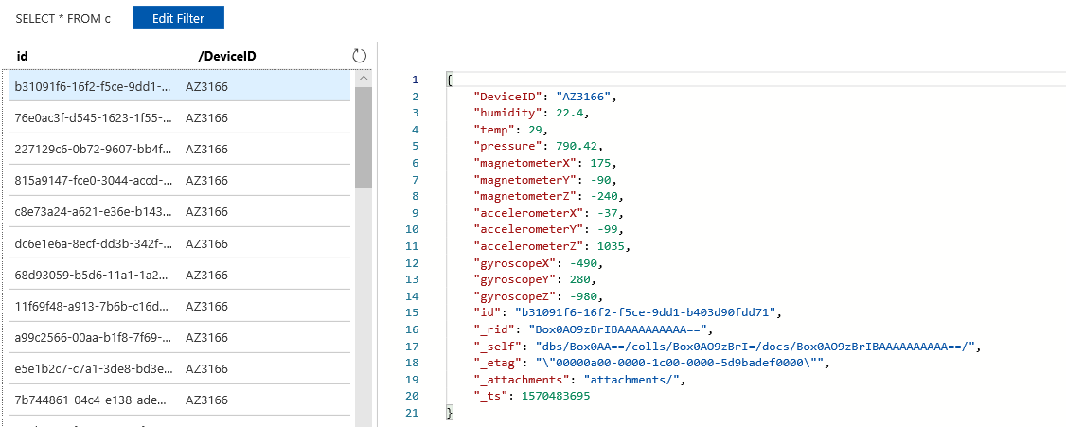This screenshot has height=427, width=1066.
Task: Click the closing brace on line 21
Action: (x=449, y=413)
